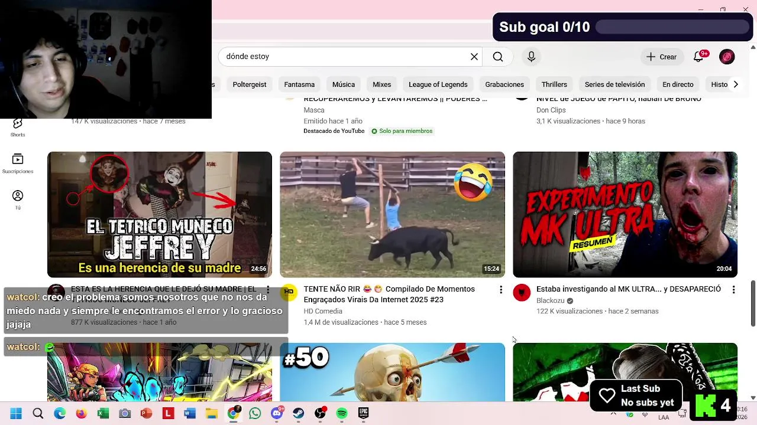Viewport: 757px width, 425px height.
Task: Open the notifications bell
Action: tap(699, 57)
